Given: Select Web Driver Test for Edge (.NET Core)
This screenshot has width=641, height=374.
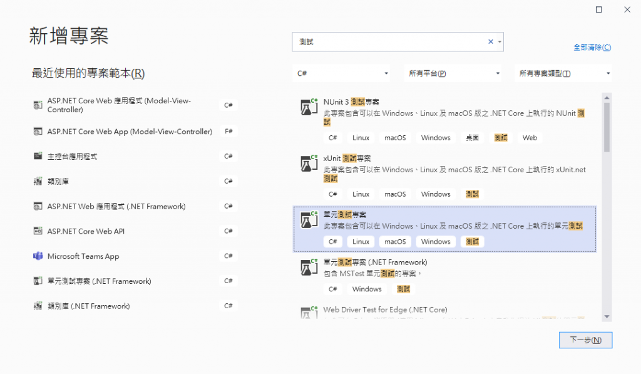Looking at the screenshot, I should (x=385, y=309).
